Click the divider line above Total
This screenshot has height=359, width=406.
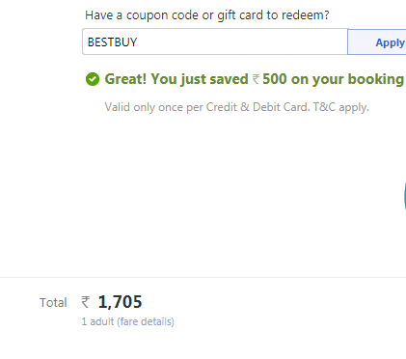203,277
